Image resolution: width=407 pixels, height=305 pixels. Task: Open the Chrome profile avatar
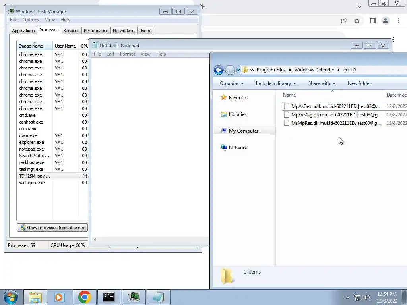[386, 21]
